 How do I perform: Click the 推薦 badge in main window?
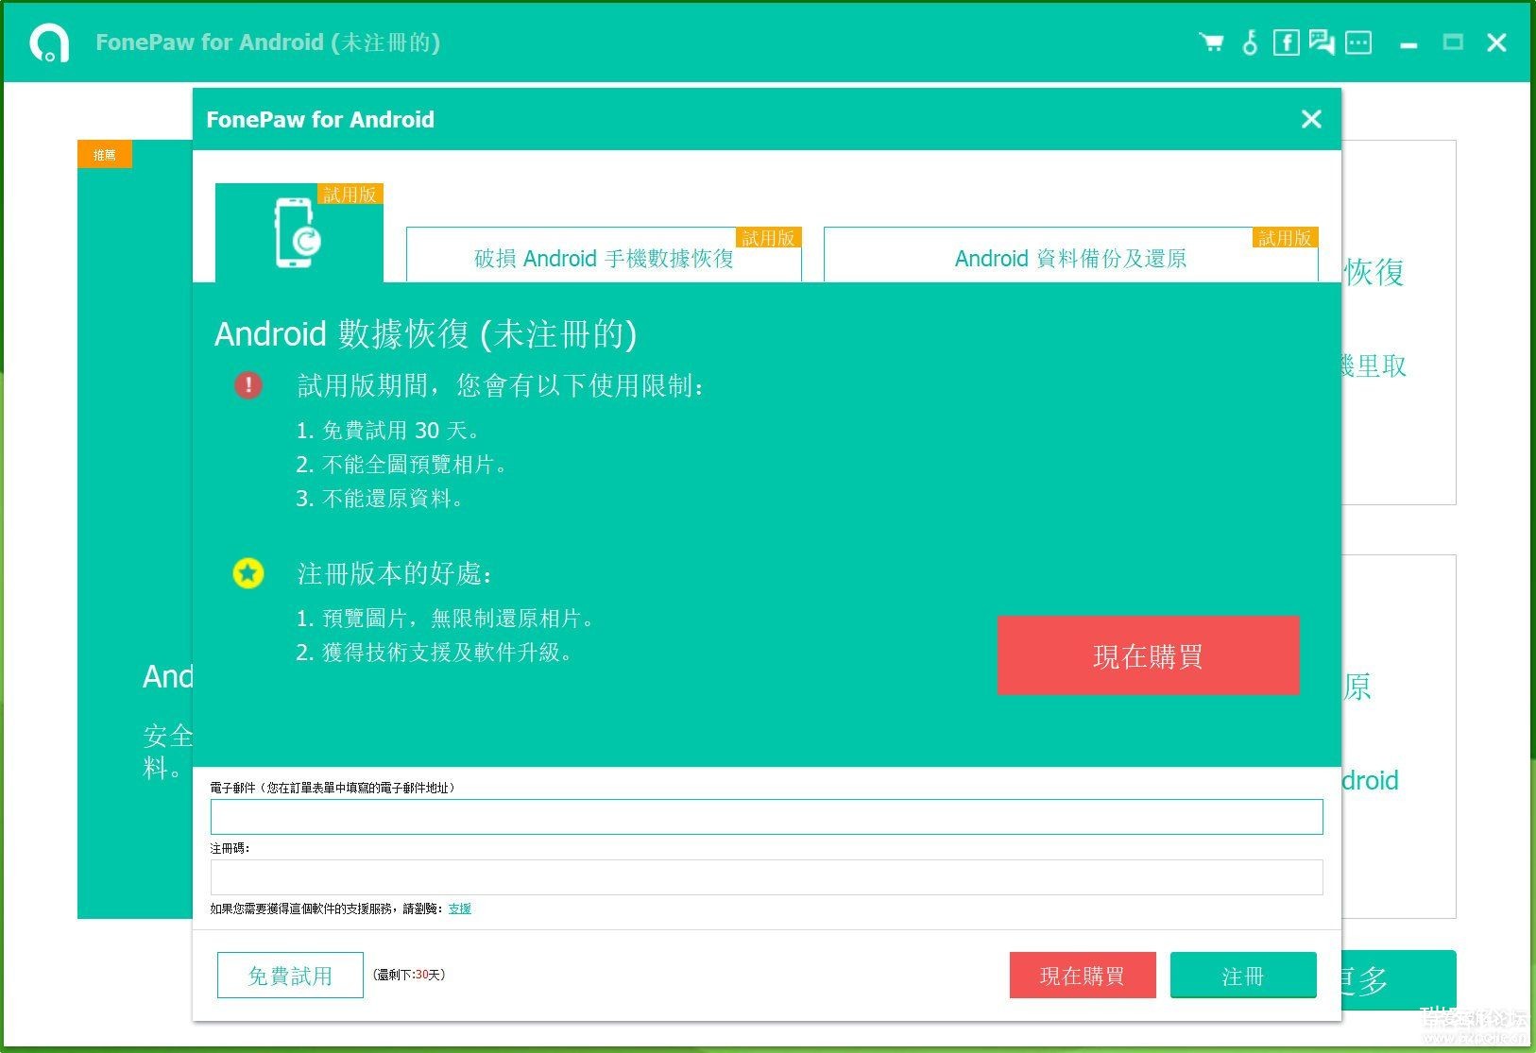pos(105,155)
